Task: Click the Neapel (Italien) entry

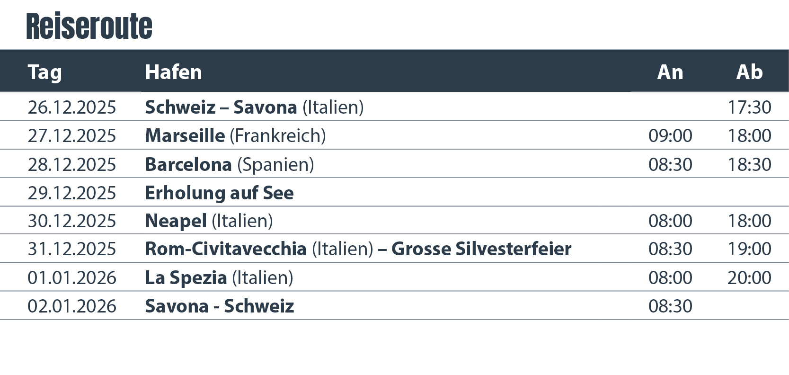Action: [x=209, y=221]
